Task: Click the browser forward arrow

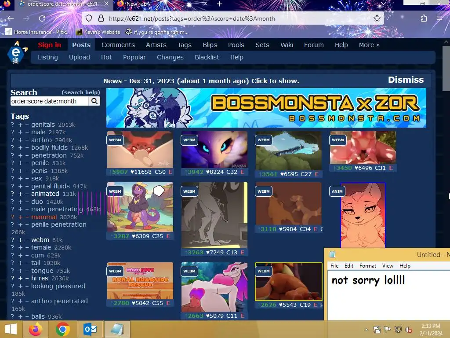Action: 26,18
